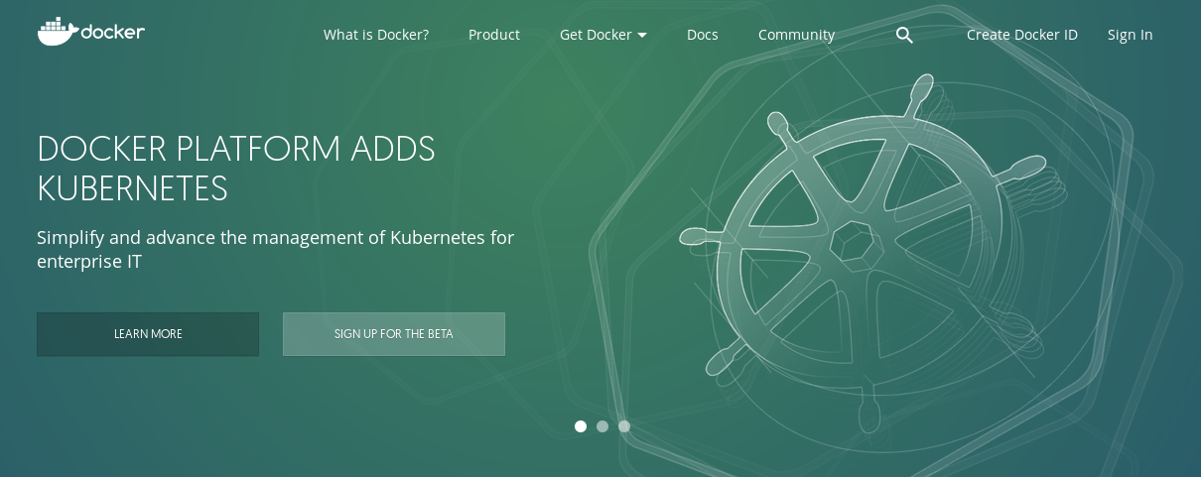1201x477 pixels.
Task: Click the LEARN MORE button
Action: [x=148, y=334]
